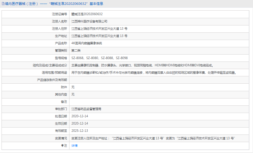Click product name 4K医用内窥镜摄像系统
Viewport: 253px width, 153px height.
pyautogui.click(x=87, y=43)
